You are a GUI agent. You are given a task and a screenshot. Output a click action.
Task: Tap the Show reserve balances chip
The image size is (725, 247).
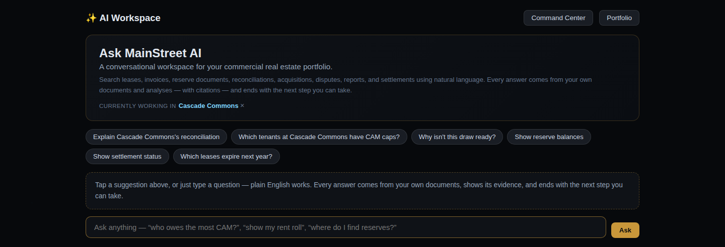point(549,137)
